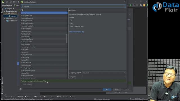
Task: Select numpy-aarch64 in the package list
Action: coord(44,15)
